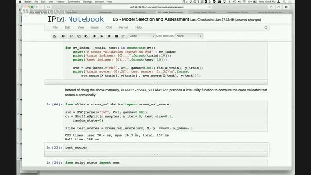The image size is (311, 175).
Task: Open the notebook Insert menu
Action: click(x=95, y=27)
